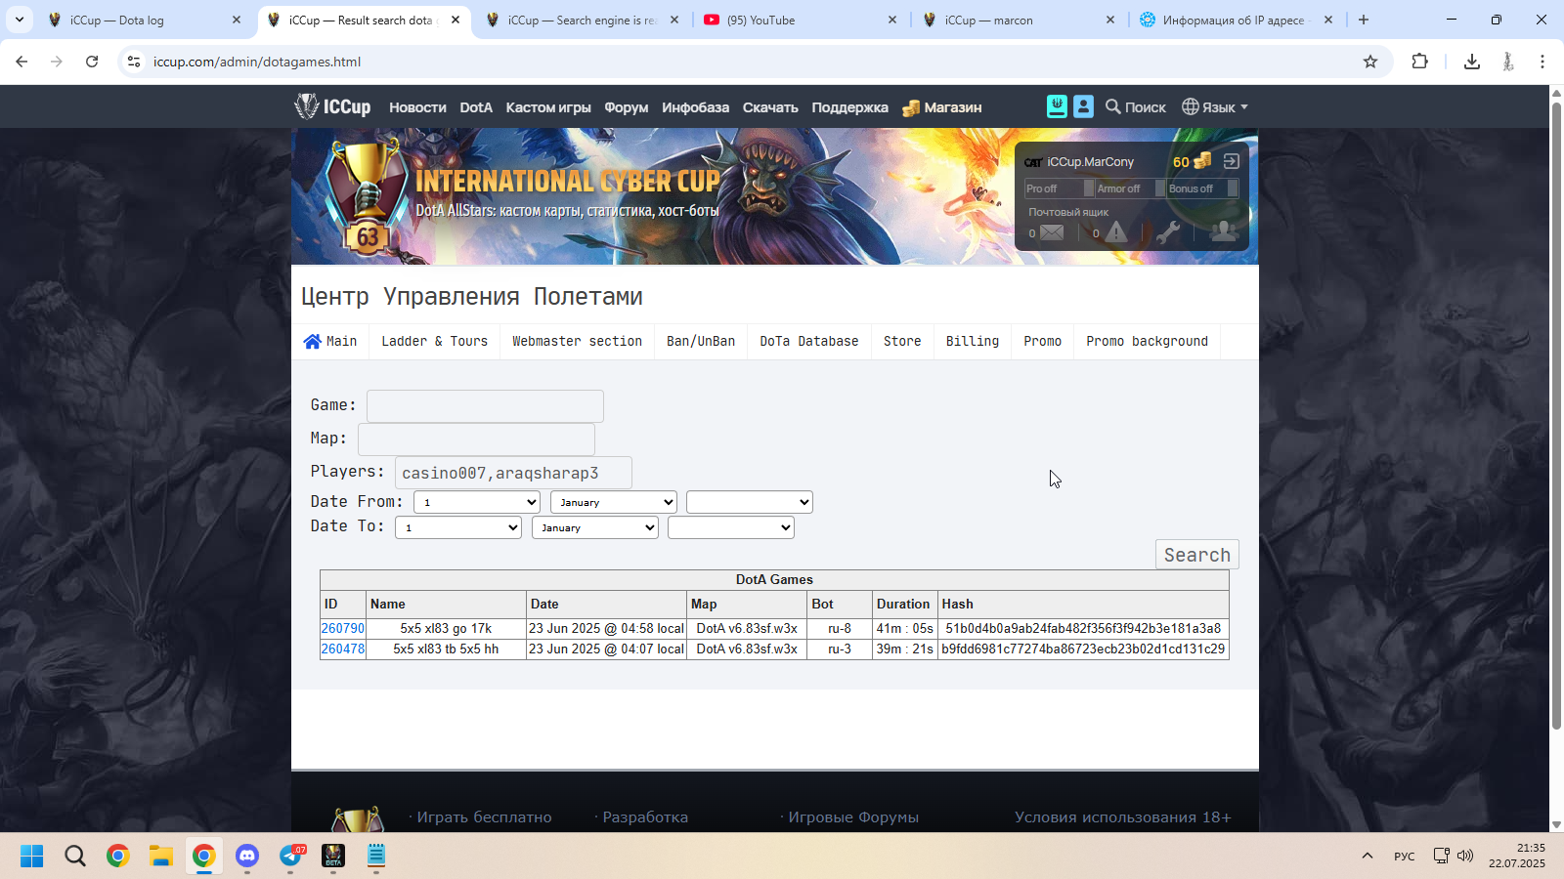The height and width of the screenshot is (879, 1564).
Task: Open the friends group icon
Action: tap(1223, 231)
